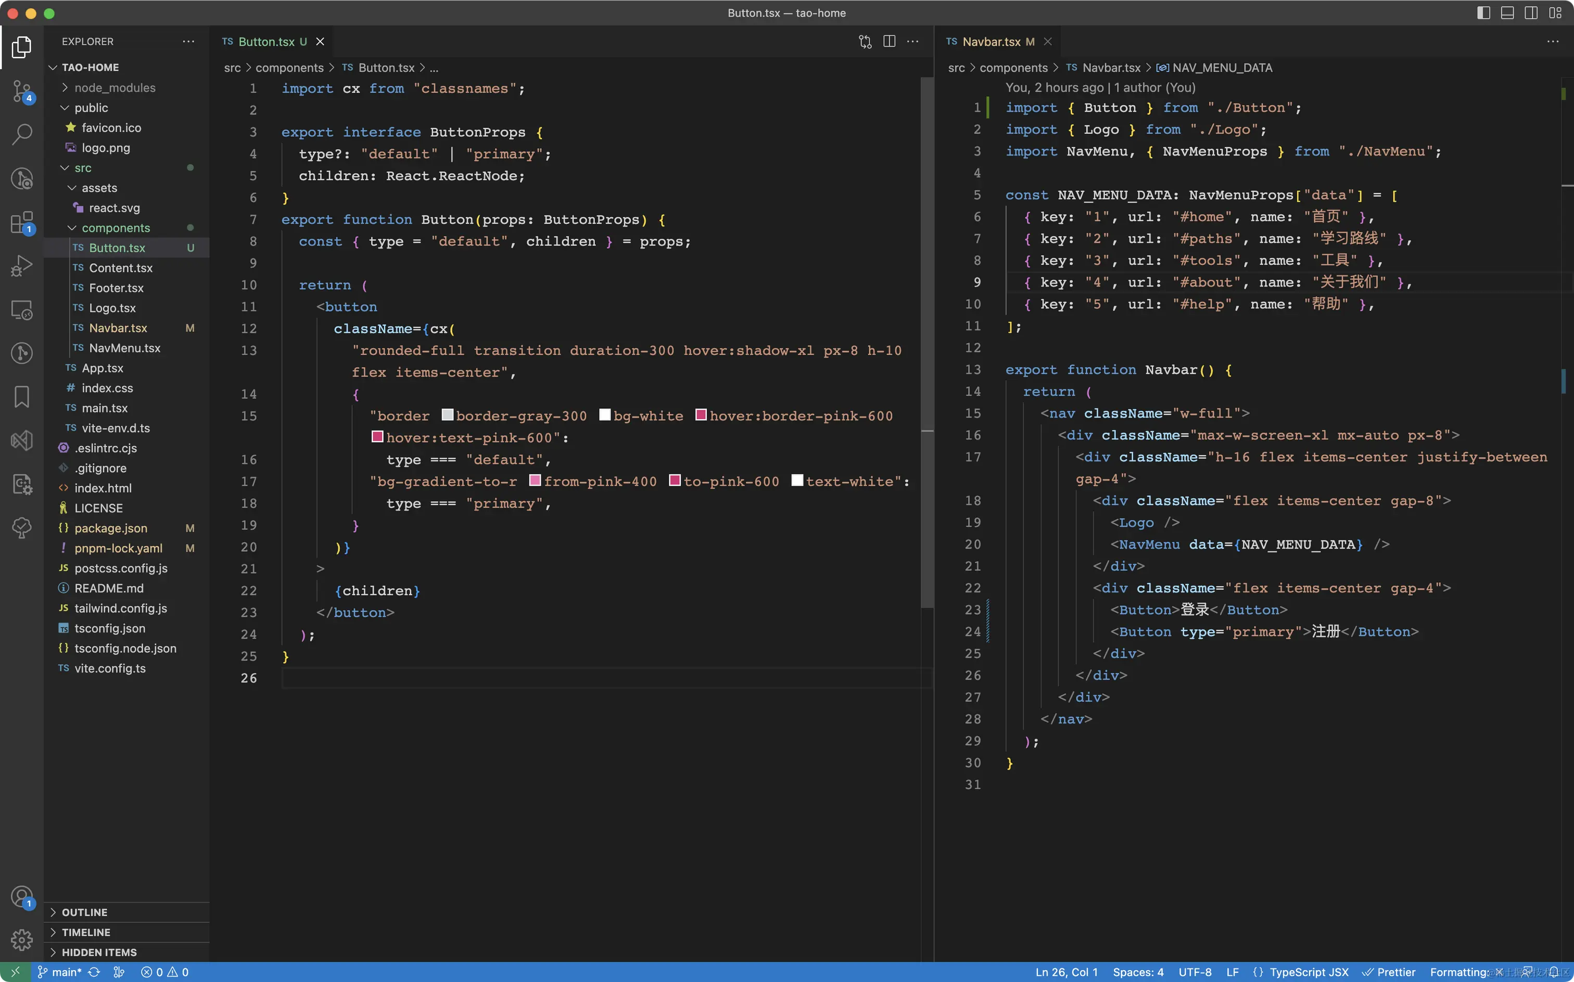Expand the OUTLINE section
1574x982 pixels.
coord(84,912)
